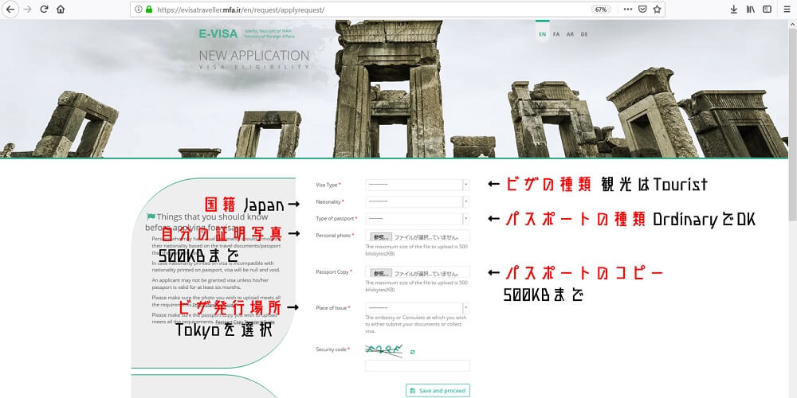The image size is (797, 398).
Task: Open the library bookshelf icon
Action: point(750,9)
